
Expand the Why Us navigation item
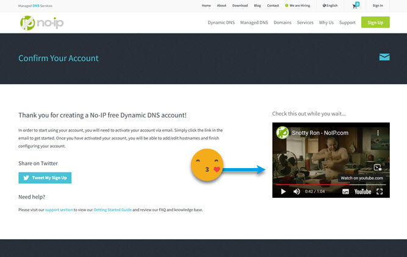326,23
